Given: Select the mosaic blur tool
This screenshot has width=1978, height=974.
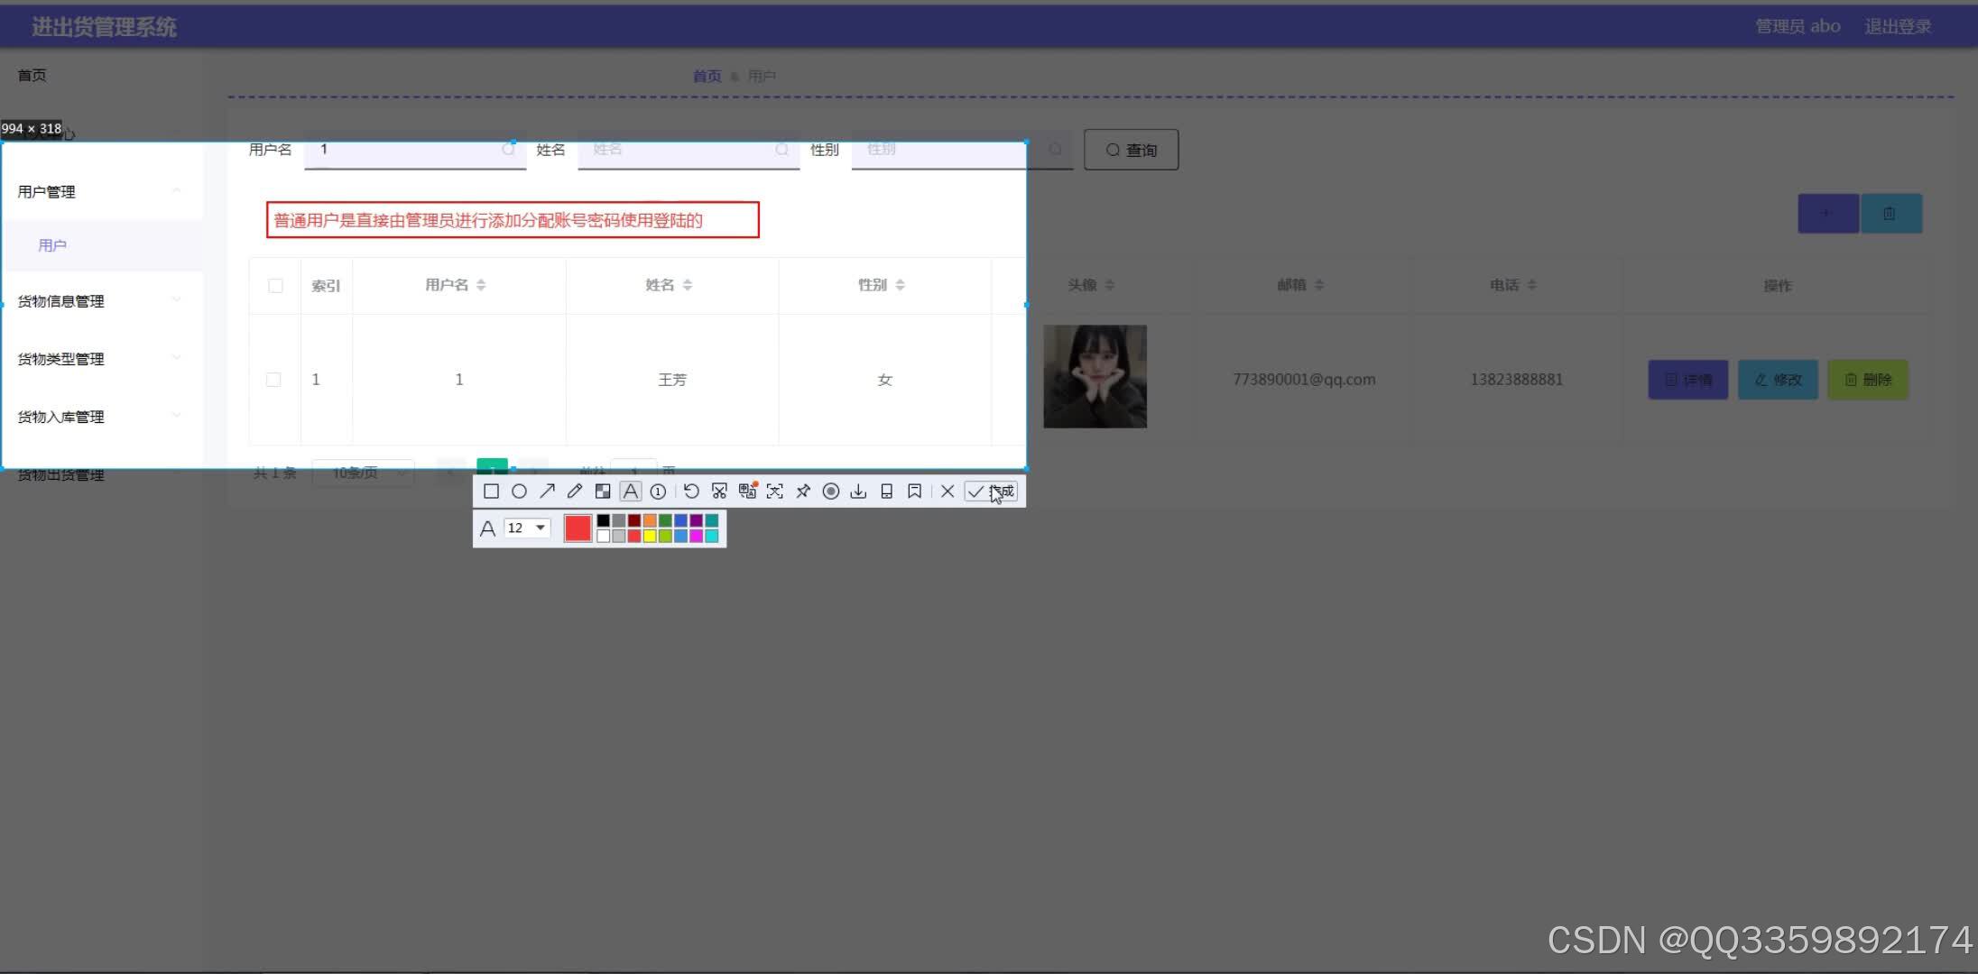Looking at the screenshot, I should pos(602,491).
